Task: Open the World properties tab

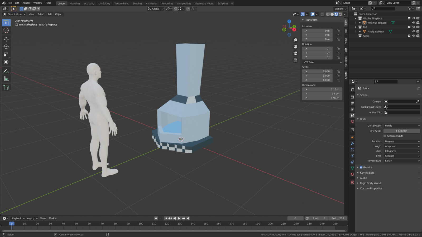Action: tap(352, 122)
